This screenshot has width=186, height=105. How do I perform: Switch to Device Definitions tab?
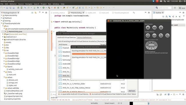pyautogui.click(x=84, y=38)
